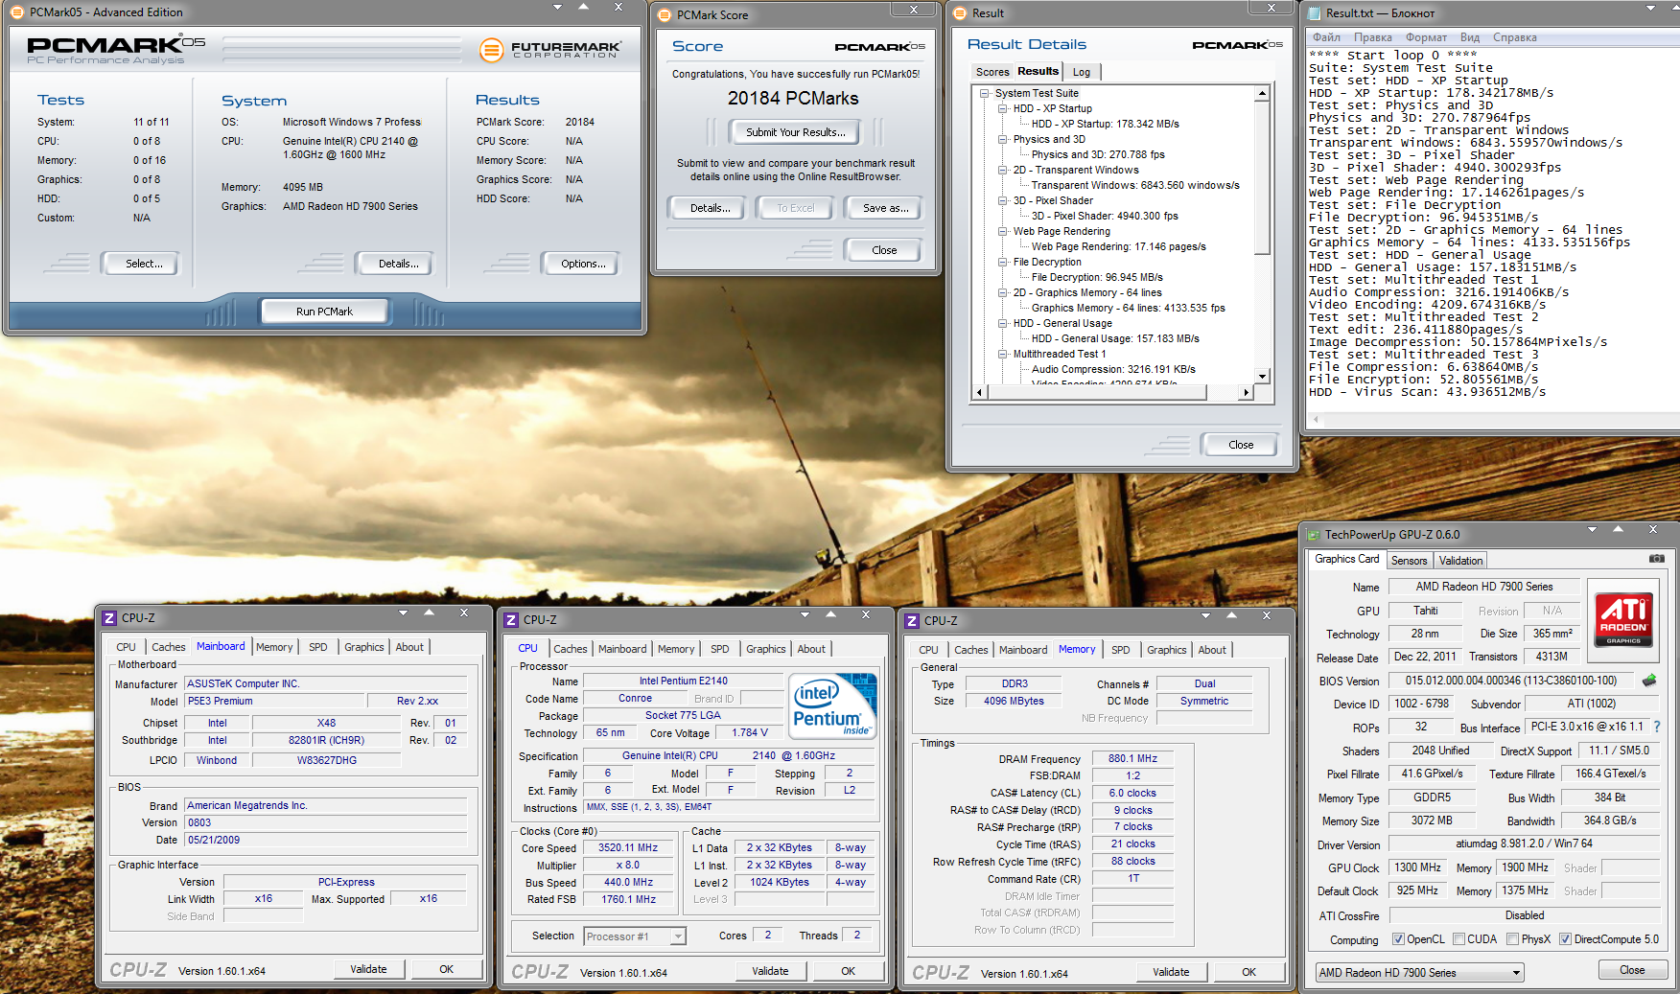Click the results tree's vertical scrollbar thumb
This screenshot has width=1680, height=994.
(x=1262, y=178)
